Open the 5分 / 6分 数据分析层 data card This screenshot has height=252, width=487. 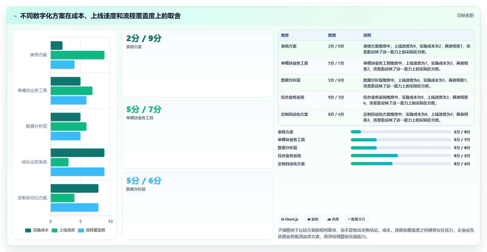(x=197, y=206)
